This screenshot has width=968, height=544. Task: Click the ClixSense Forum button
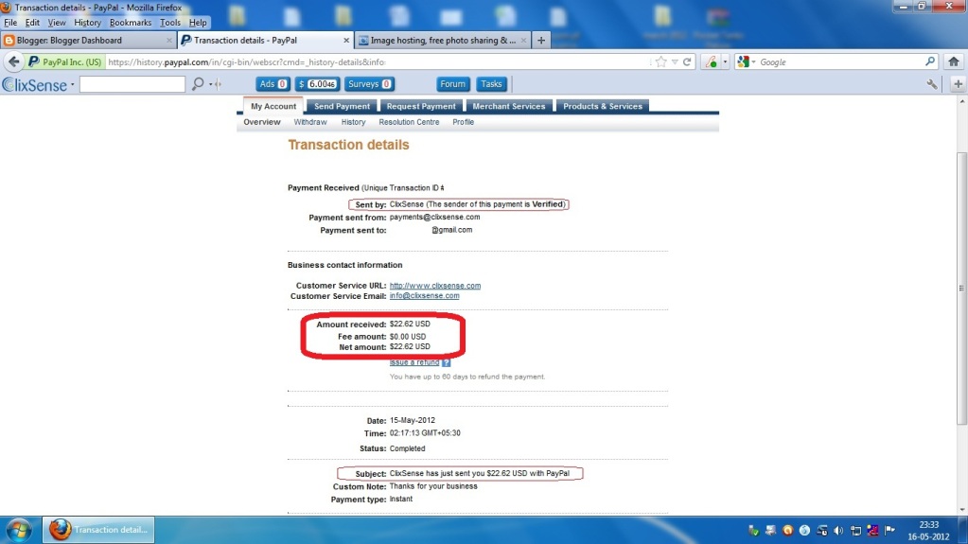[x=452, y=84]
